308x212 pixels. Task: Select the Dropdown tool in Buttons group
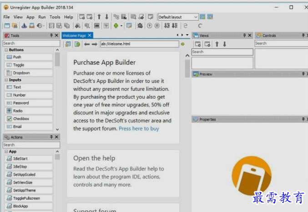29,73
